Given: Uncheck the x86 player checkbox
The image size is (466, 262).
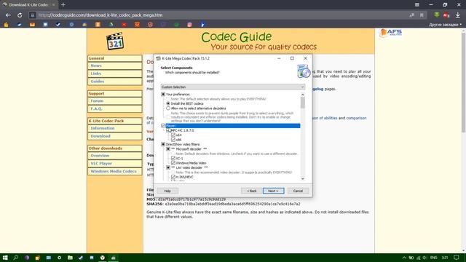Looking at the screenshot, I should pyautogui.click(x=173, y=140).
